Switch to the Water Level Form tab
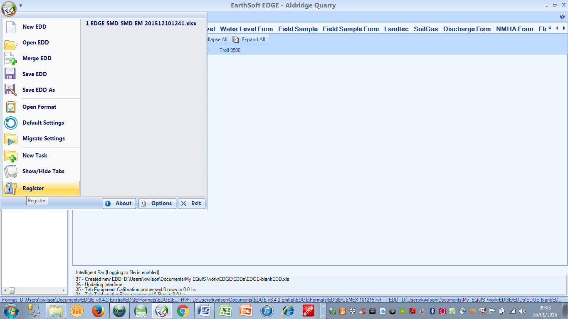 click(x=246, y=29)
